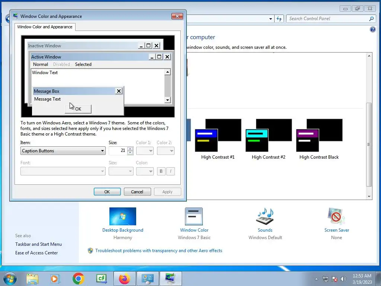Click Selected in the preview menu
Viewport: 381px width, 286px height.
[x=83, y=64]
